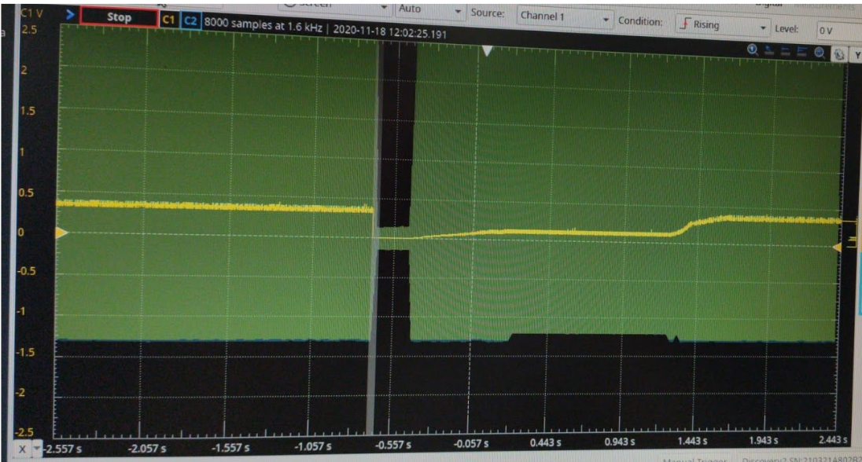Open the Rising condition dropdown

pyautogui.click(x=723, y=25)
